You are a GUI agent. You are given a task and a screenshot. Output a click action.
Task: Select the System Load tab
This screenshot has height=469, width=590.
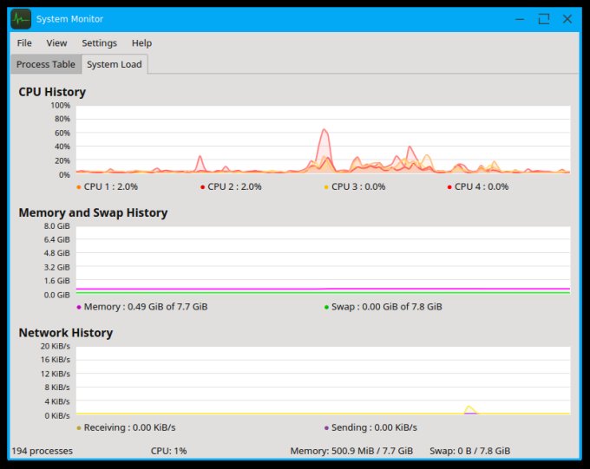[x=114, y=64]
